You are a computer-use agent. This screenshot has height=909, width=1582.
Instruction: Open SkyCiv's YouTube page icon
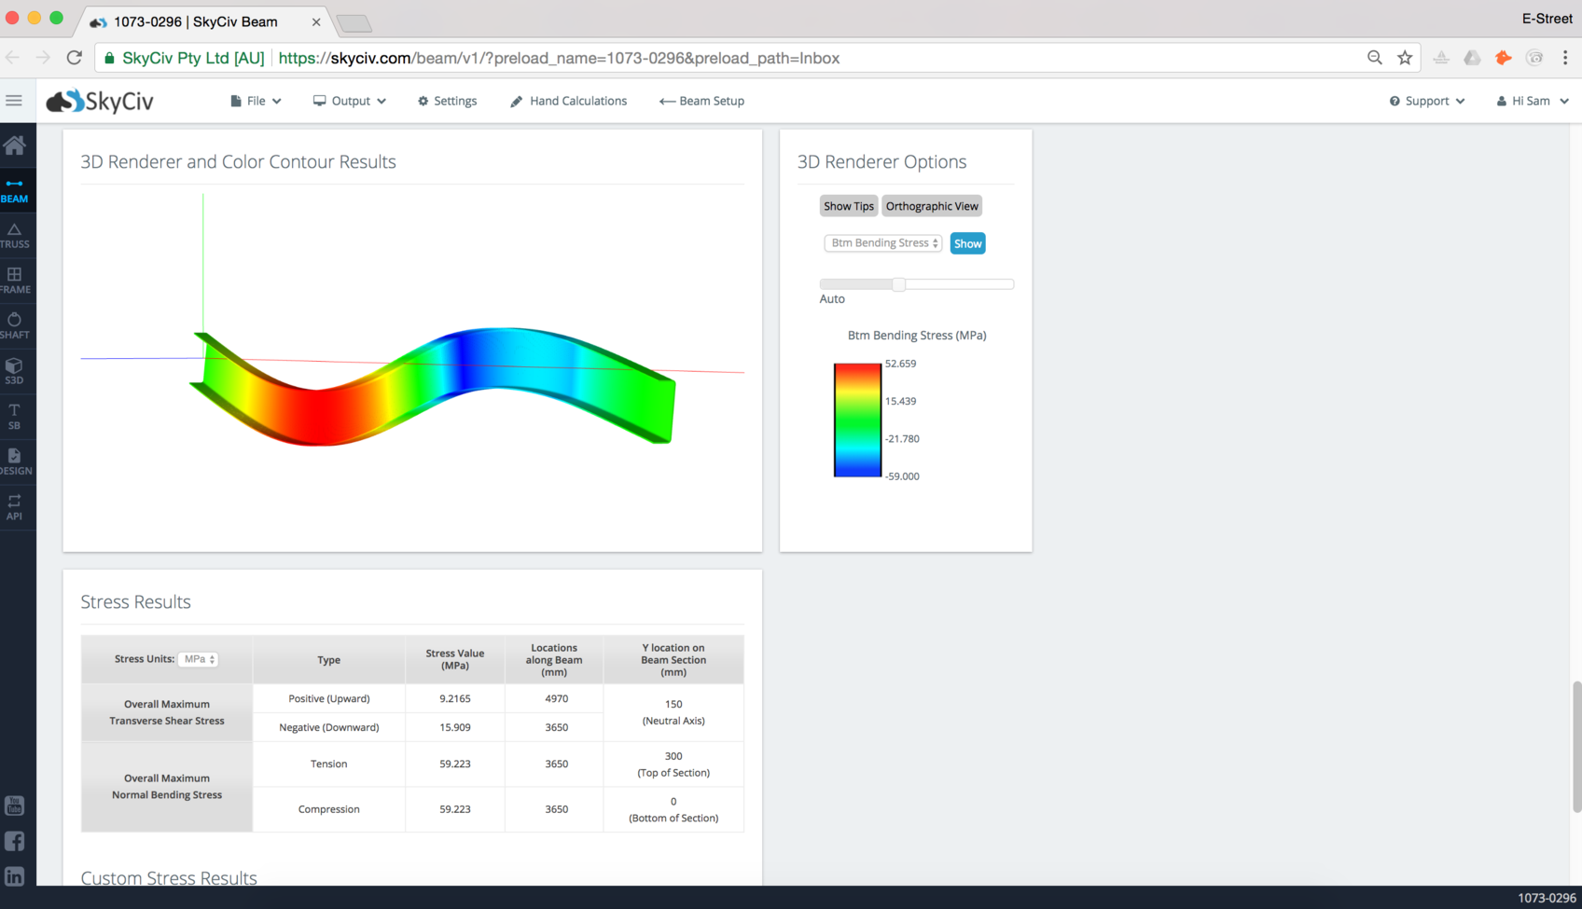coord(15,806)
